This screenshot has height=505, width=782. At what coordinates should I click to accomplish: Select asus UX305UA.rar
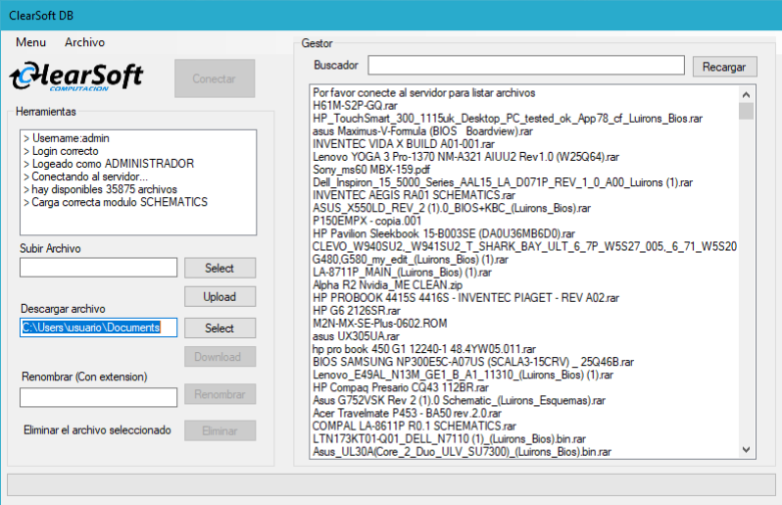pyautogui.click(x=356, y=336)
